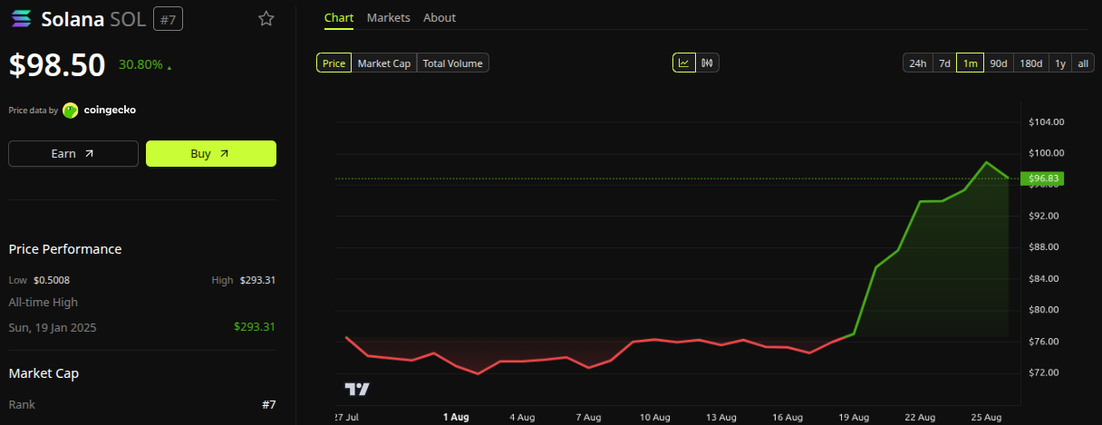Click the #7 rank badge
The width and height of the screenshot is (1102, 425).
point(168,18)
